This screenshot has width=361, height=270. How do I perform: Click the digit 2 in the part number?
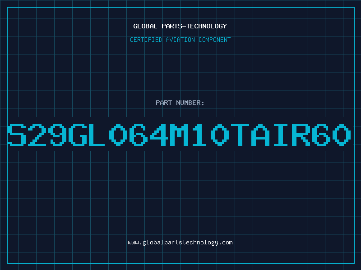pos(37,135)
